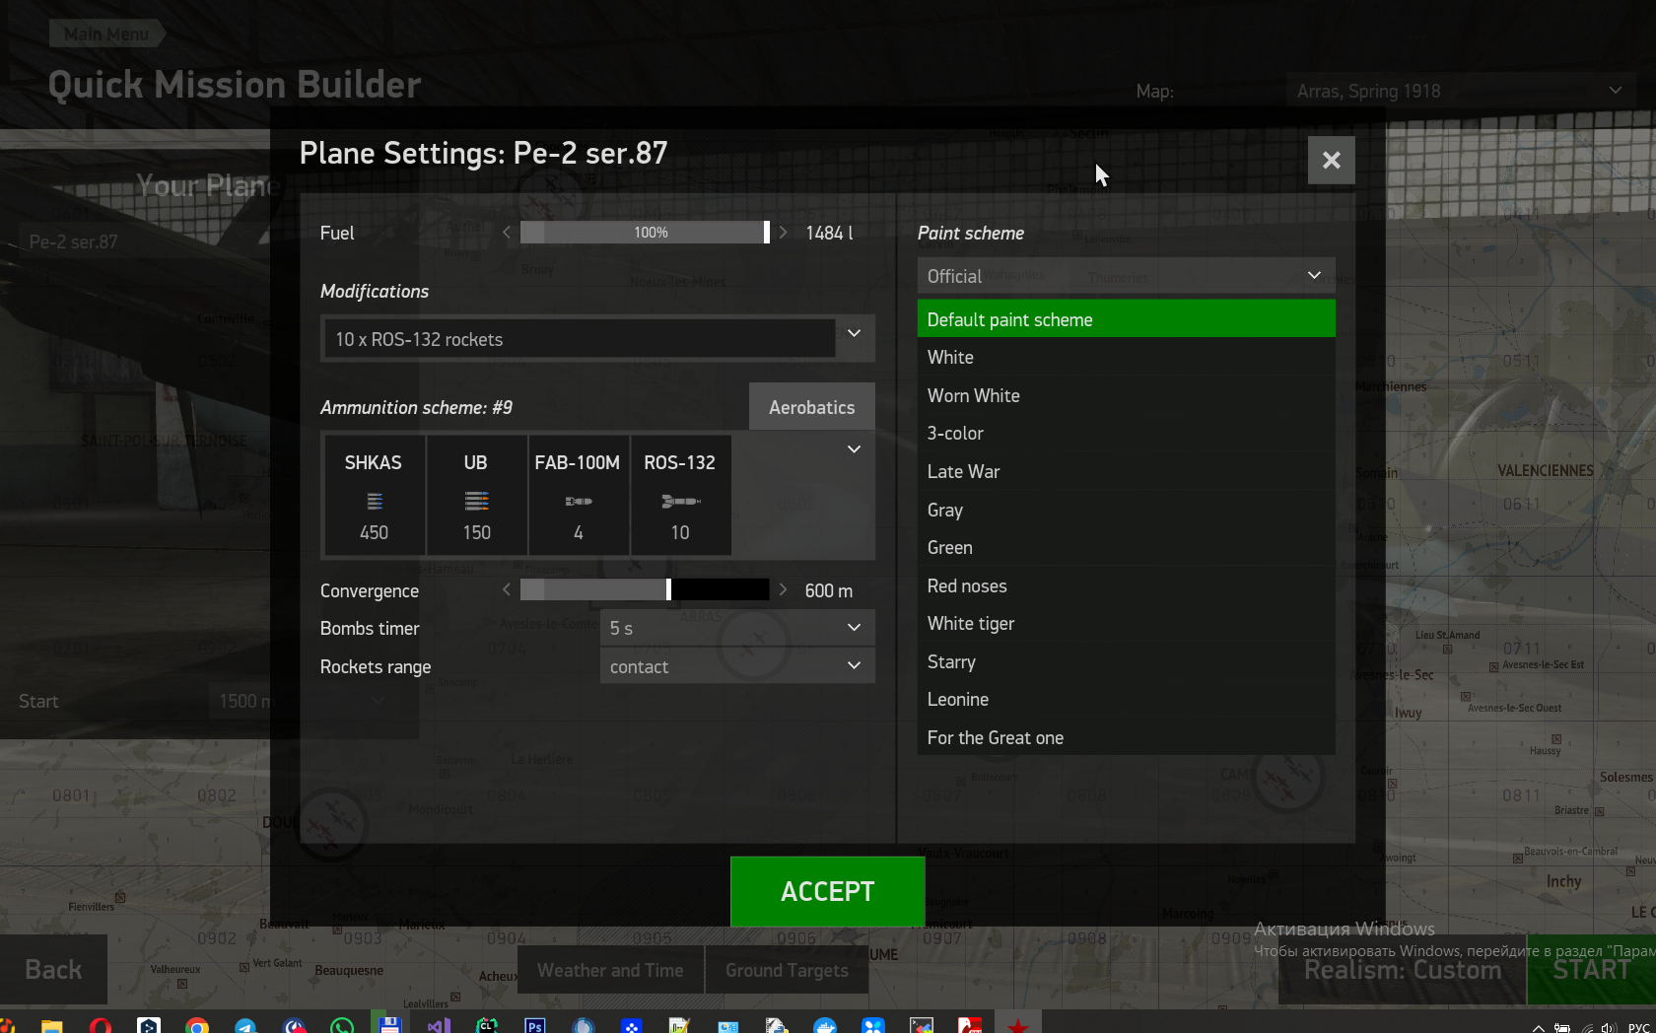Select the SHKAS ammunition cell
Screen dimensions: 1656x1033
(x=374, y=496)
